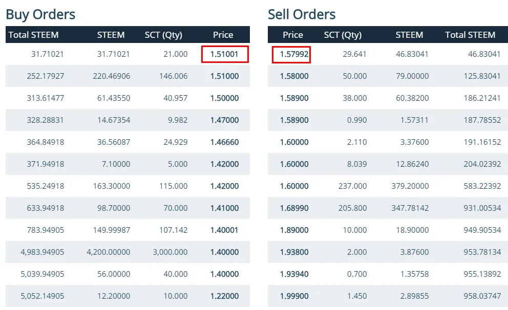Select sell order price 1.68990
Viewport: 508px width, 310px height.
294,208
